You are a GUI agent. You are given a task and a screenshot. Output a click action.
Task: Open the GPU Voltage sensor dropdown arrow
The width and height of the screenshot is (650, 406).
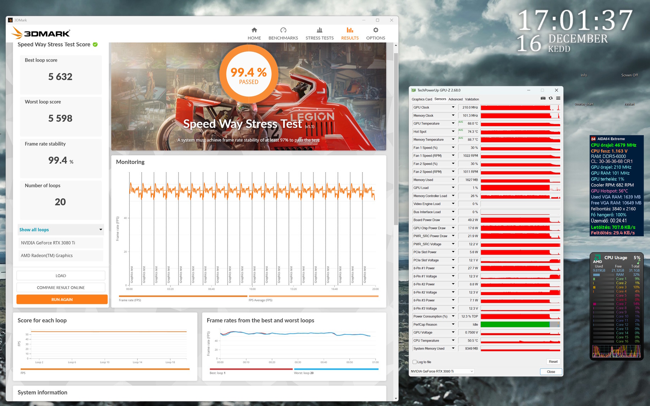(x=453, y=333)
